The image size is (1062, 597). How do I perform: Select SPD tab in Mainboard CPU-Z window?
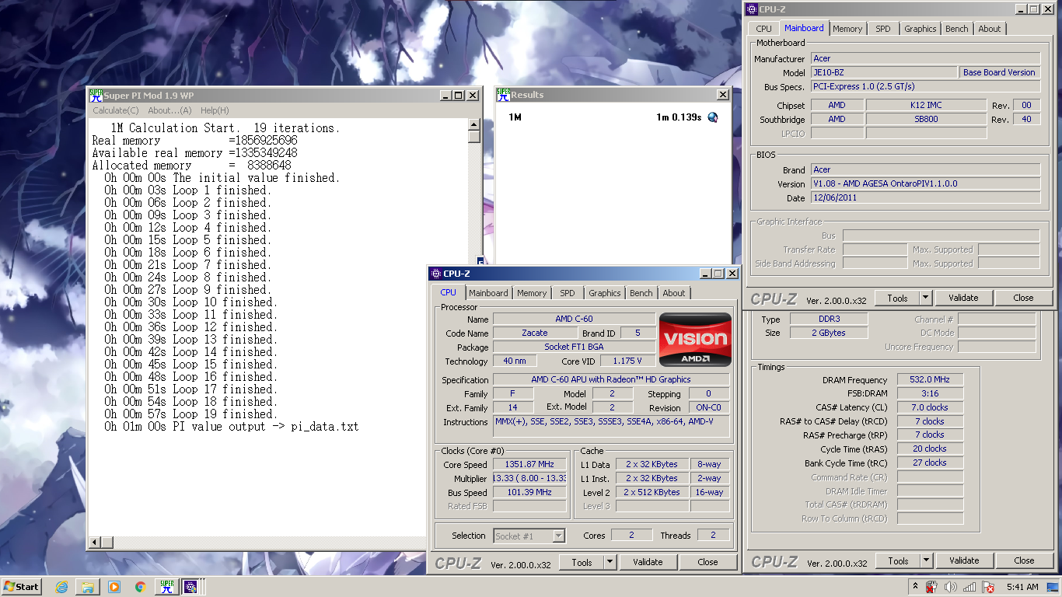883,29
